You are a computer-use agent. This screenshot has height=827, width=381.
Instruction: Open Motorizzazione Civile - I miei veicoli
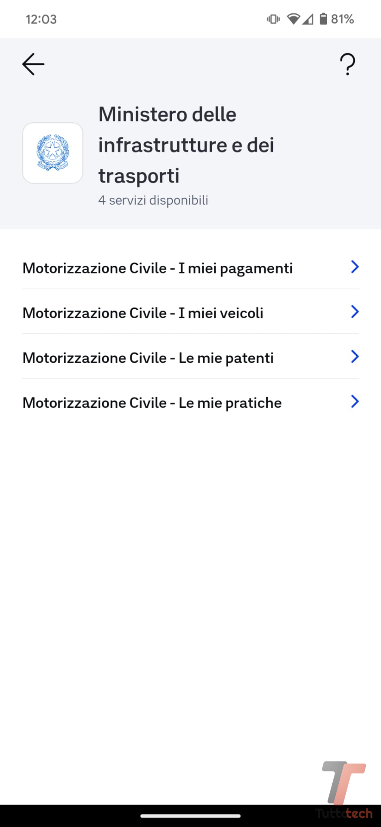click(143, 313)
